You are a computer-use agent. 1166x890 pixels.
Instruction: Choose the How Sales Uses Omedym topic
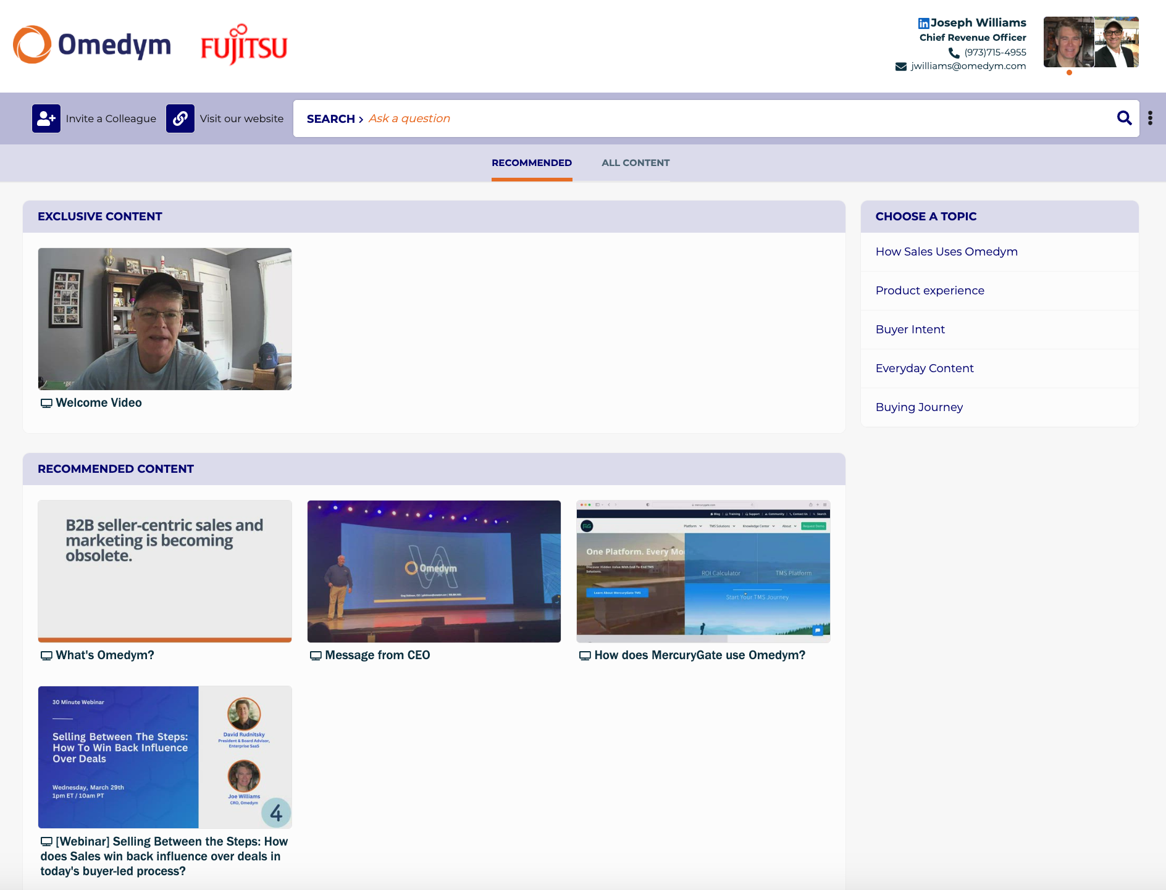point(946,252)
